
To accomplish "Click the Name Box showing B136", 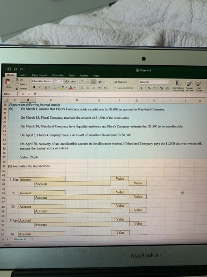I will tap(10, 94).
